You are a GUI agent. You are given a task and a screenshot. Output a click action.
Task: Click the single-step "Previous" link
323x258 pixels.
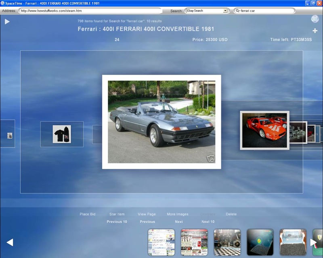tap(147, 222)
